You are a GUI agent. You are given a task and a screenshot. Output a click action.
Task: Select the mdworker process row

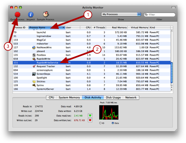point(92,44)
